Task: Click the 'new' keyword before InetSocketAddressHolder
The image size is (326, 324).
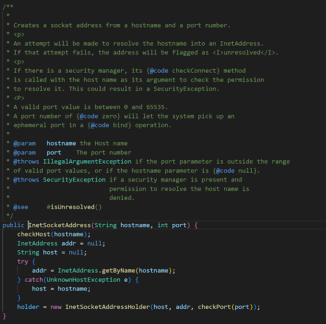Action: point(56,307)
